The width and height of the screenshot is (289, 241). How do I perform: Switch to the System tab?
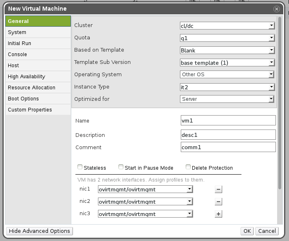coord(17,32)
